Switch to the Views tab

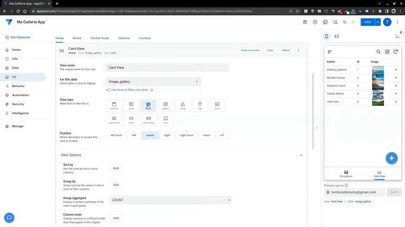tap(59, 38)
